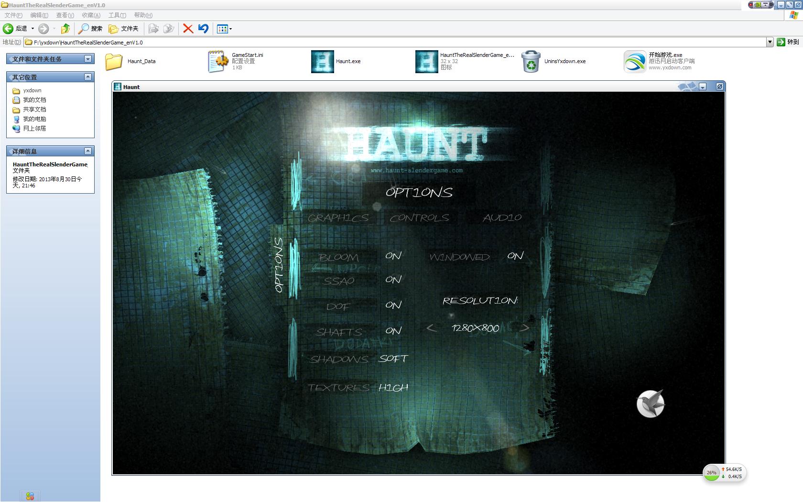Switch to the AUDIO options tab
Image resolution: width=803 pixels, height=502 pixels.
coord(502,218)
